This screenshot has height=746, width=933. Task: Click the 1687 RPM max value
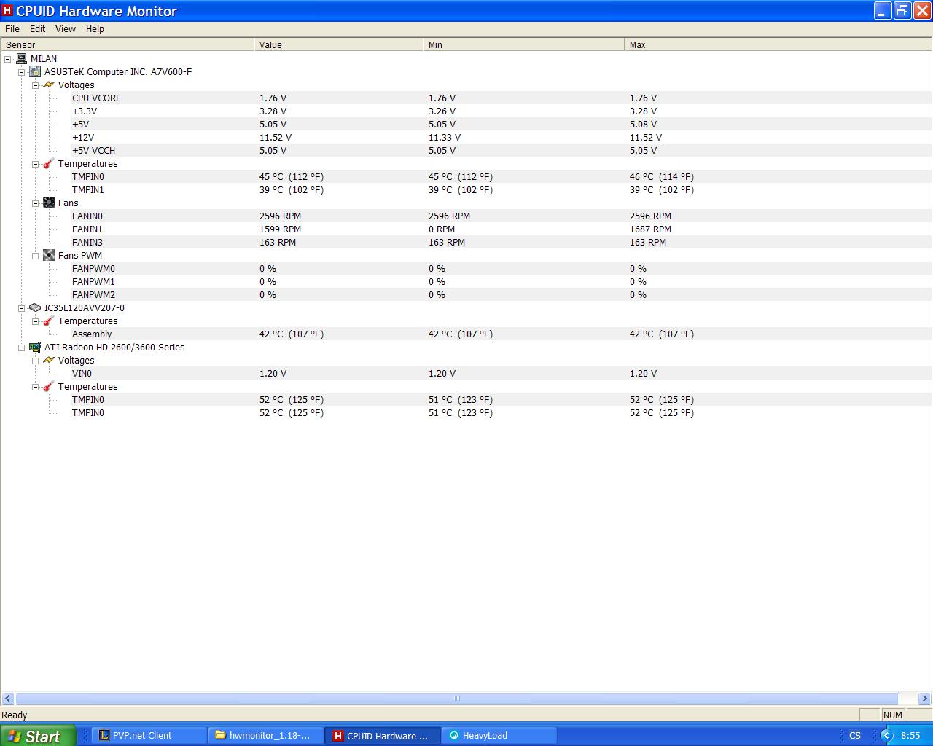pyautogui.click(x=650, y=229)
